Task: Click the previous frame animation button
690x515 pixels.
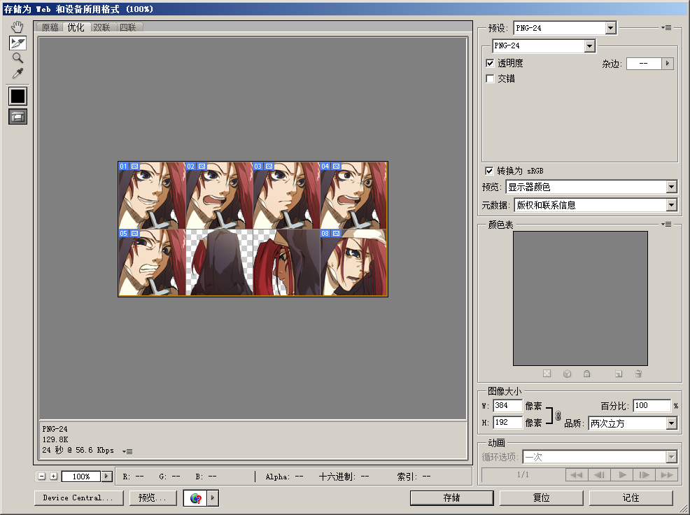Action: [x=599, y=475]
